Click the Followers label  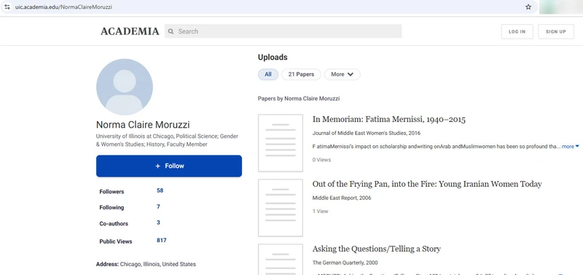[111, 192]
